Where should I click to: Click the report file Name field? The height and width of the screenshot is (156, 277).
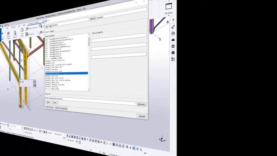coord(93,101)
